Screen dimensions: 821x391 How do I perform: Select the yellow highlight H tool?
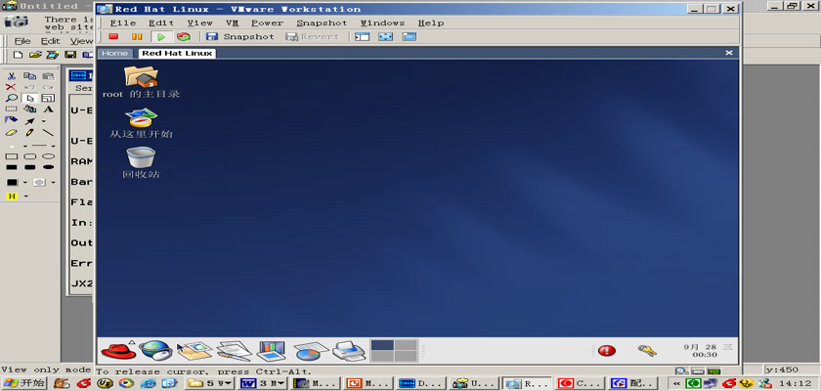tap(12, 196)
